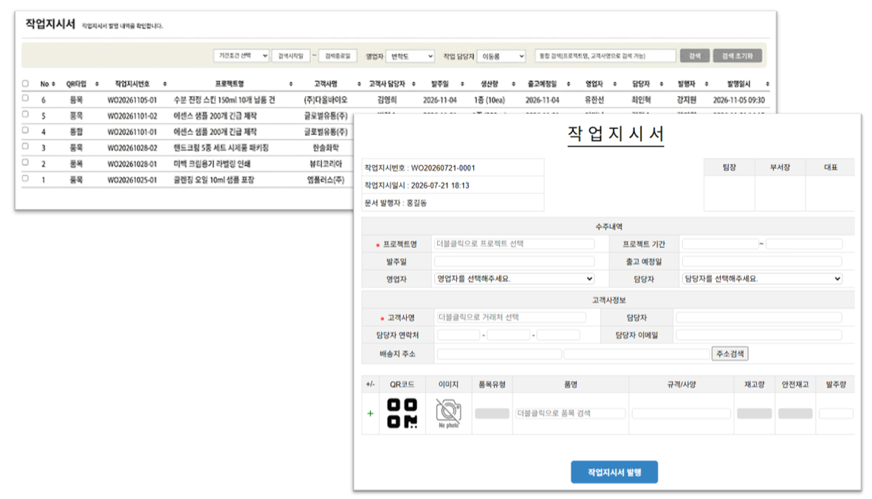The height and width of the screenshot is (499, 872).
Task: Click the 규격/사양 input field
Action: click(682, 413)
